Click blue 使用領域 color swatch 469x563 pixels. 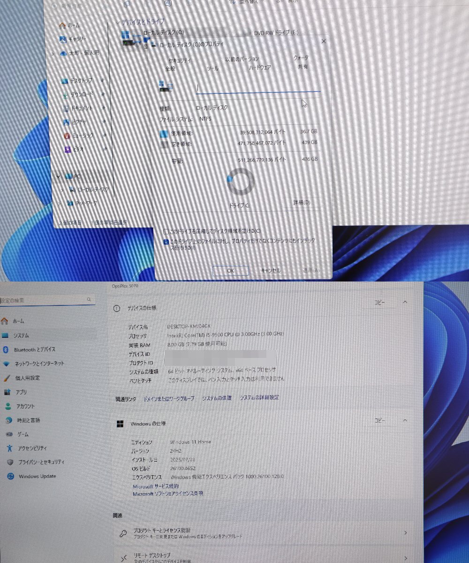click(164, 134)
